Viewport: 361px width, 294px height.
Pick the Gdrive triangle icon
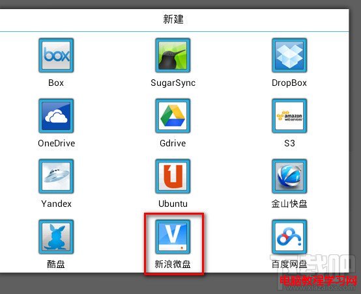173,116
